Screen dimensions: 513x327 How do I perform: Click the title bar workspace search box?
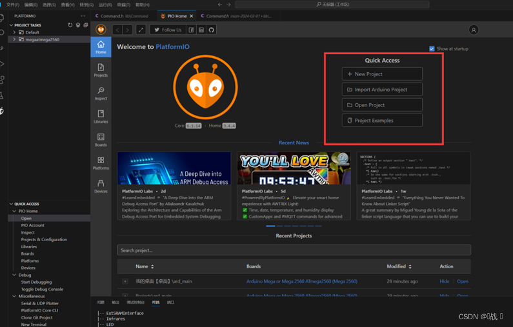(332, 5)
